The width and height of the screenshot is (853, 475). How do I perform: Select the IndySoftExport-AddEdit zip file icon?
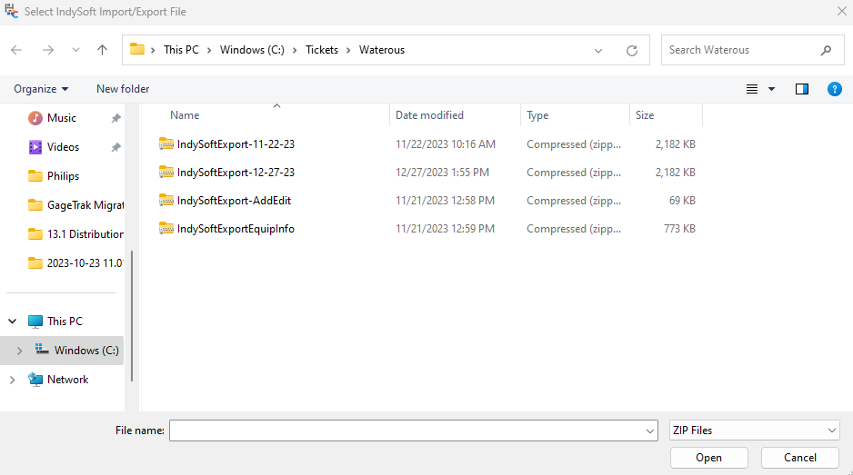pos(166,201)
